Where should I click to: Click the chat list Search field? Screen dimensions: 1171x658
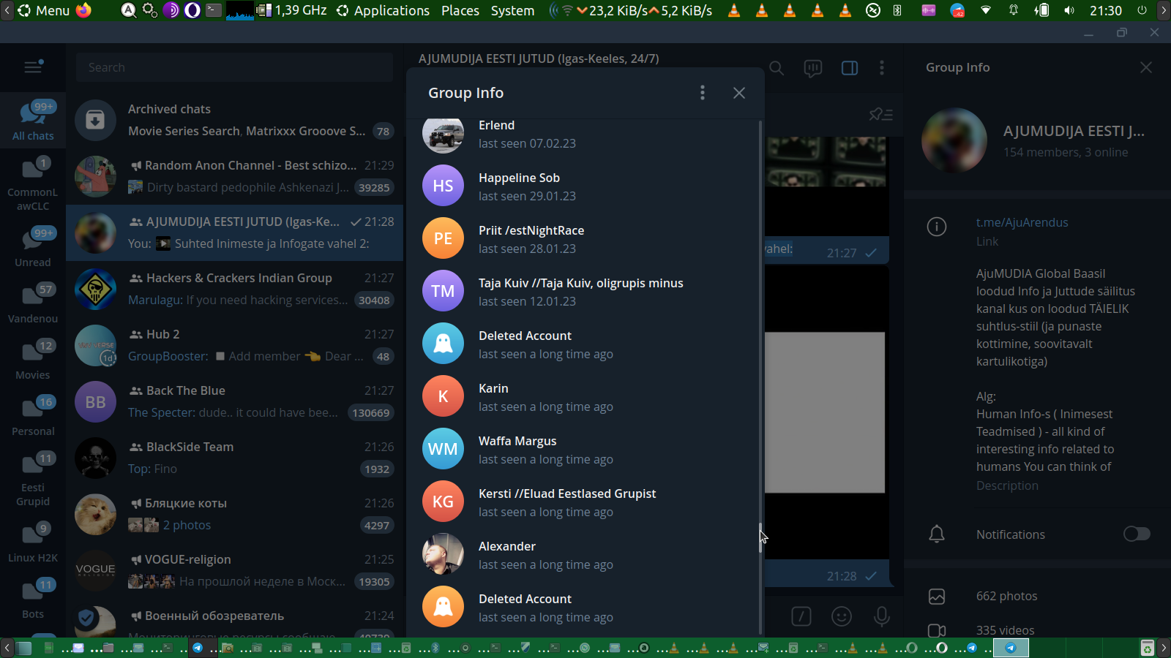(x=234, y=67)
